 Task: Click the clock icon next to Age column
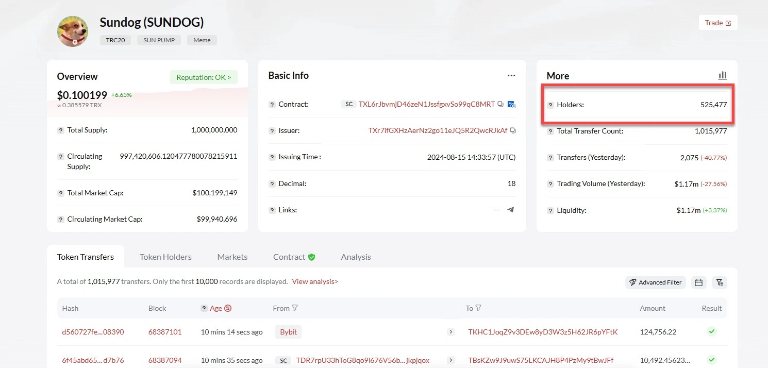coord(228,308)
